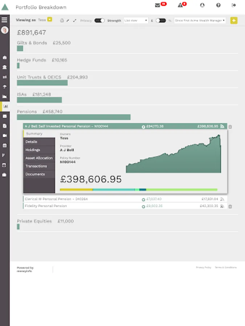Click the collapse arrows toolbar icon
Screen dimensions: 245x326
[x=68, y=21]
